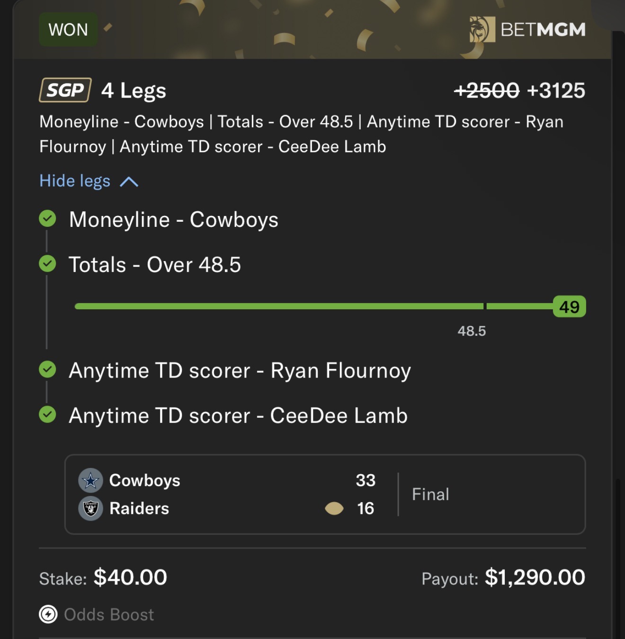This screenshot has height=639, width=625.
Task: Select the Anytime TD scorer - Ryan Flournoy leg
Action: [240, 370]
